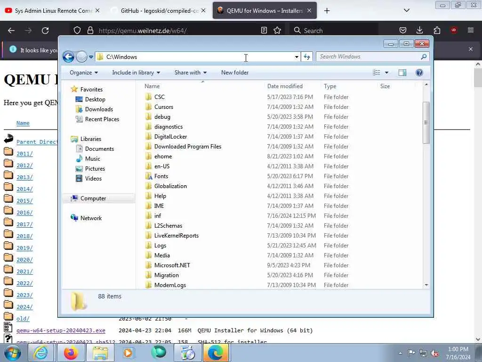Launch Internet Explorer from taskbar
Screen dimensions: 482x362
coord(40,353)
